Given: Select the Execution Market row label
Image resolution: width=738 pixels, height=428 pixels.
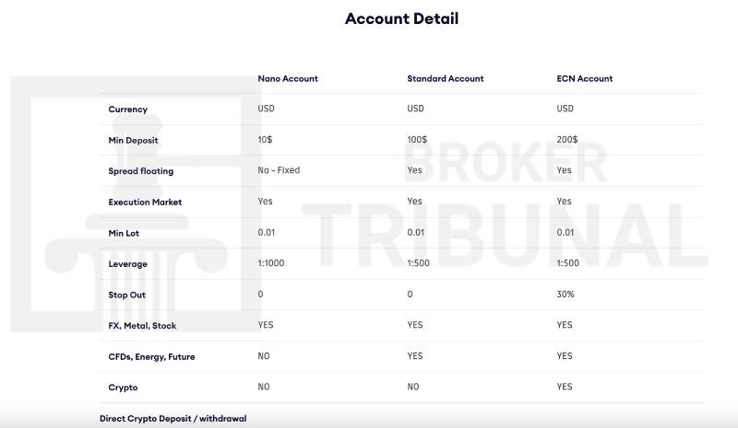Looking at the screenshot, I should point(145,202).
